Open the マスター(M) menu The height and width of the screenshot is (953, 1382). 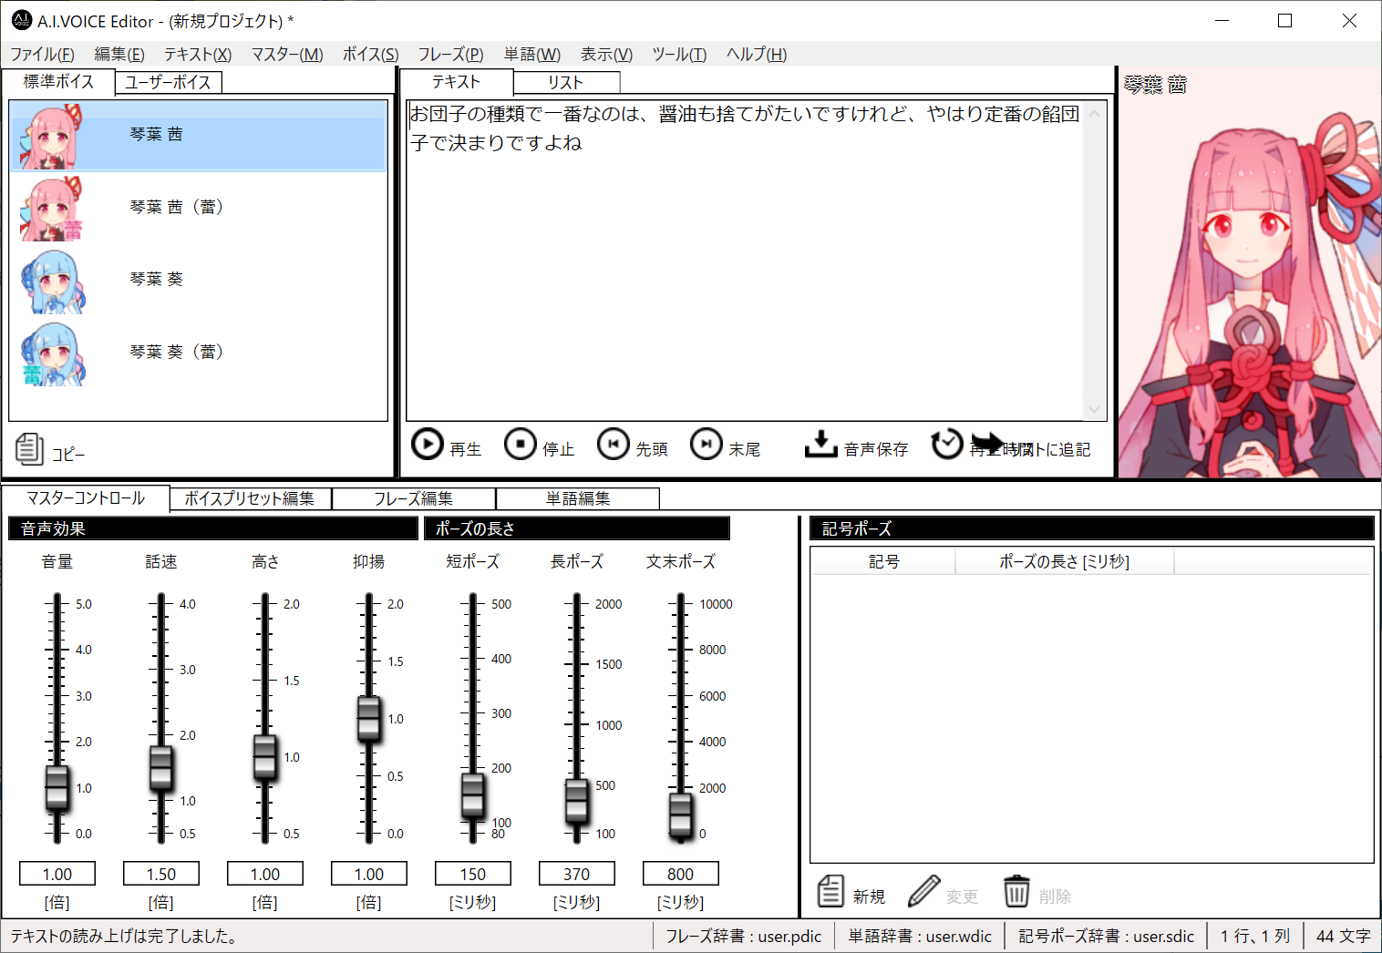point(287,54)
